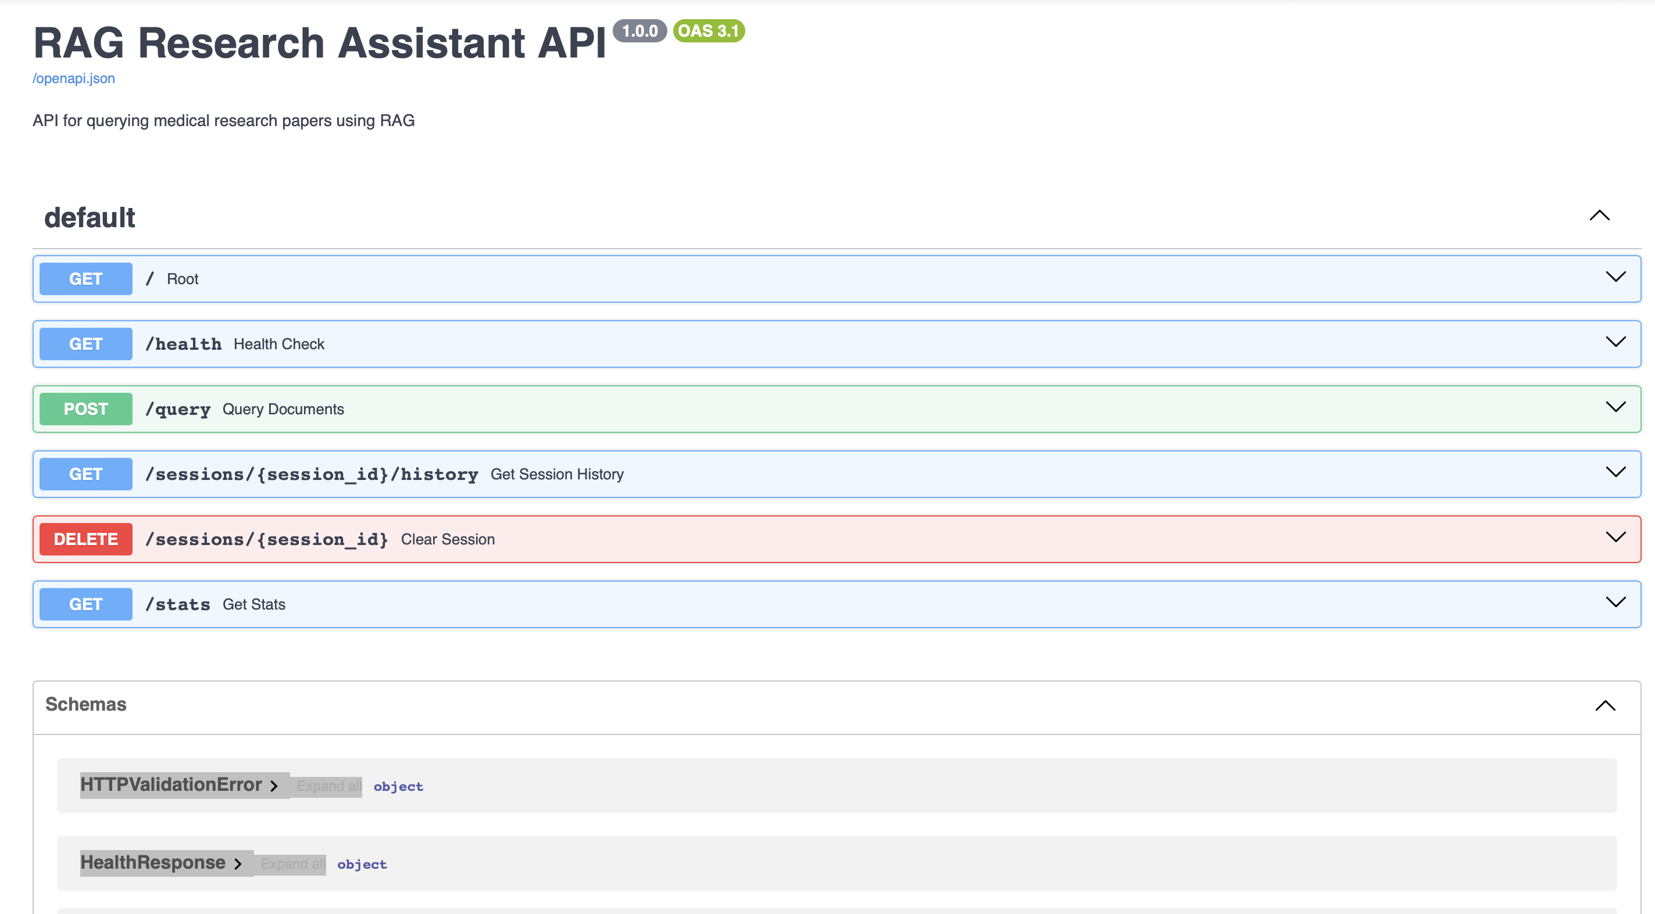Collapse the Schemas section chevron
Viewport: 1655px width, 914px height.
click(x=1605, y=706)
